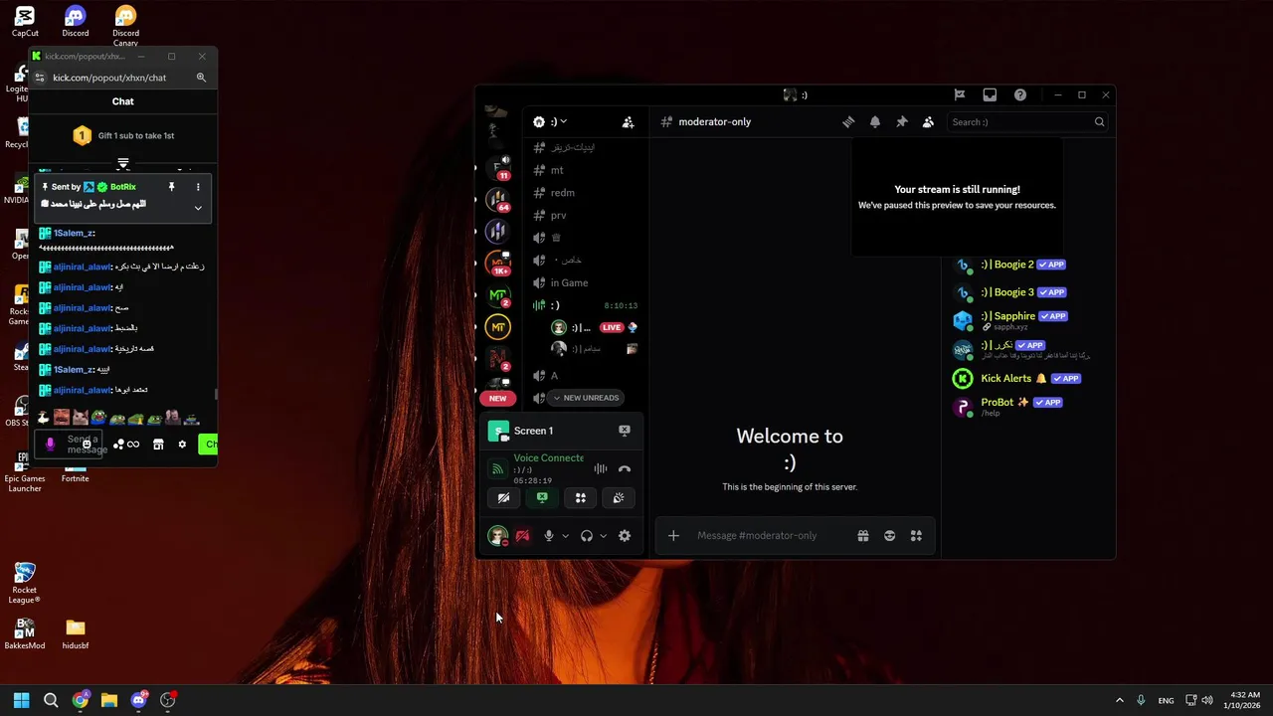Disconnect from voice hang-up icon
Screen dimensions: 1273x716
click(x=625, y=468)
